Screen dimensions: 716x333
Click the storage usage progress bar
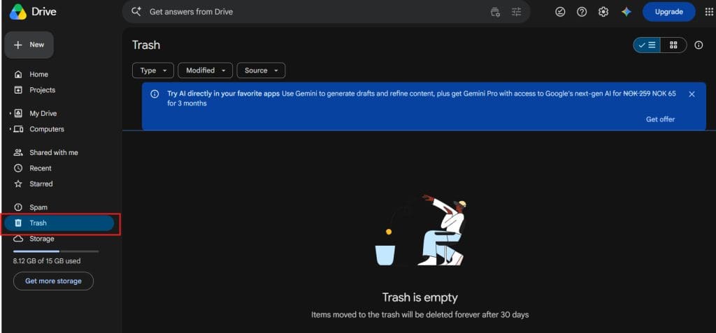56,251
